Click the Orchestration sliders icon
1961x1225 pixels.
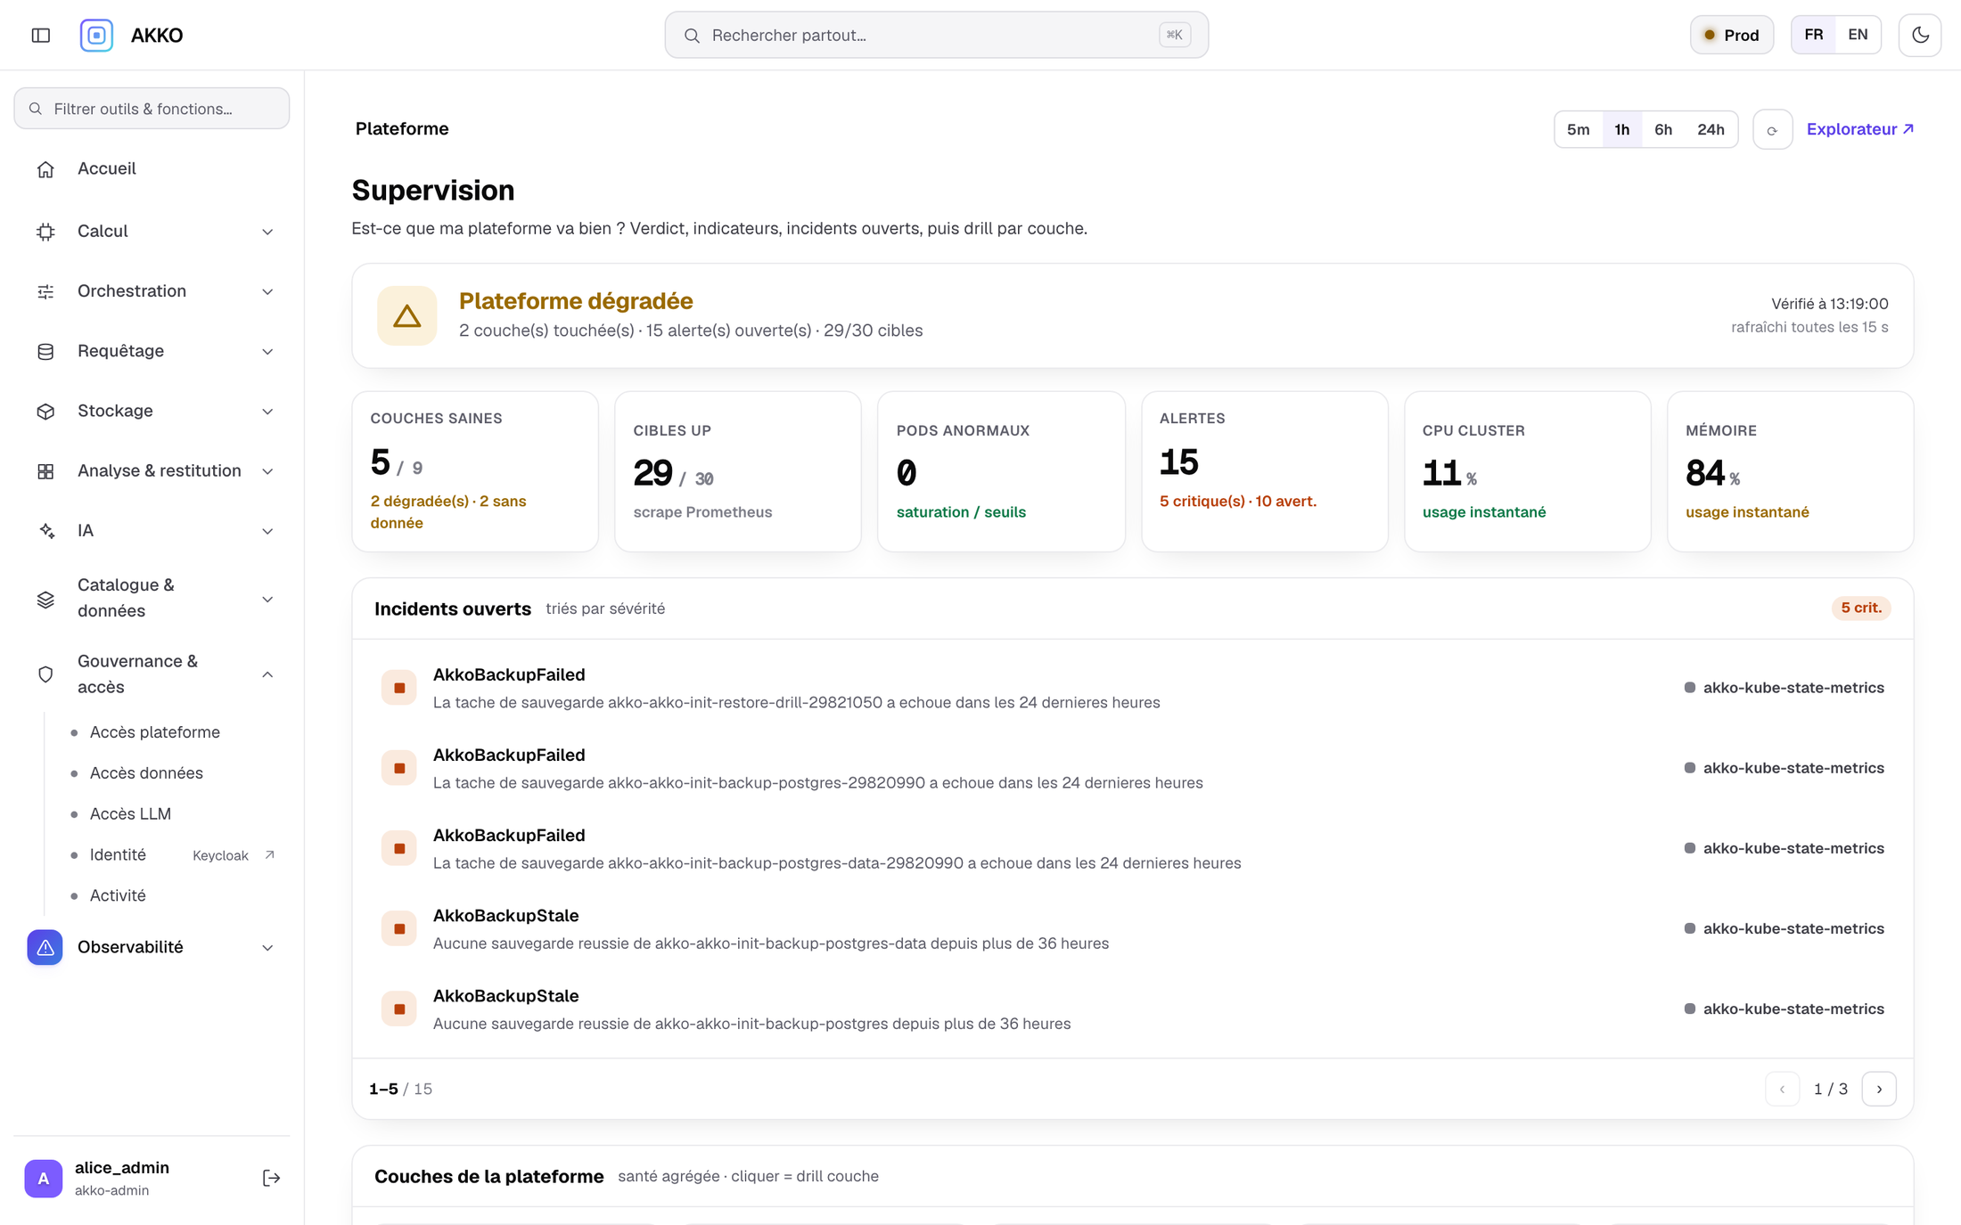(45, 291)
